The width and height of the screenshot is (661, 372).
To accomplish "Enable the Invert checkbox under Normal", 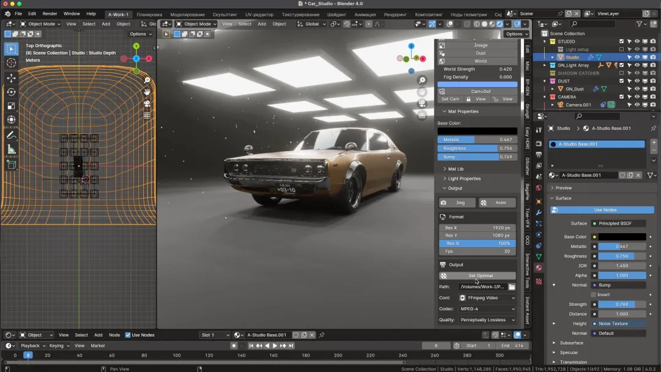I will [x=594, y=294].
